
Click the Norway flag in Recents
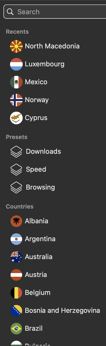[x=16, y=100]
